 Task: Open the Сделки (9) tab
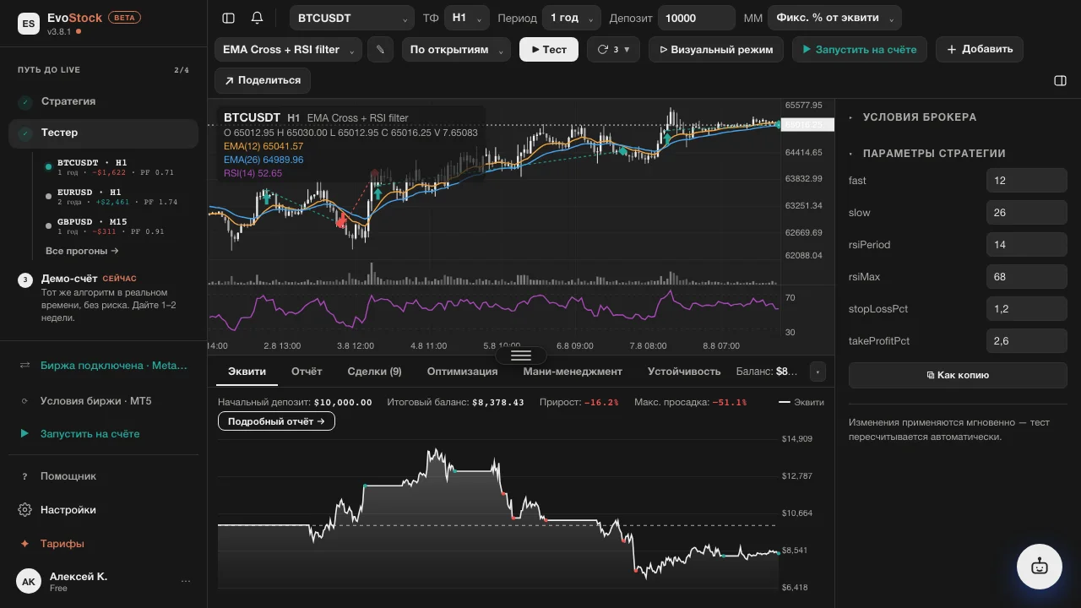pos(374,372)
